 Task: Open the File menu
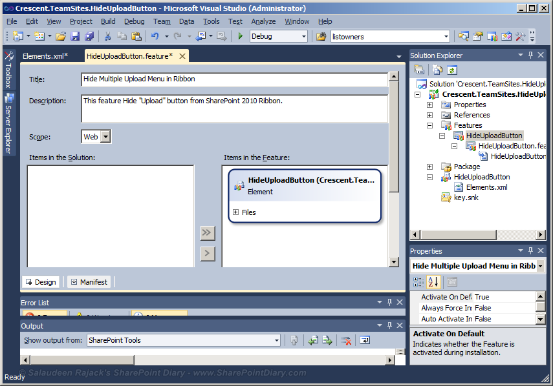click(12, 21)
